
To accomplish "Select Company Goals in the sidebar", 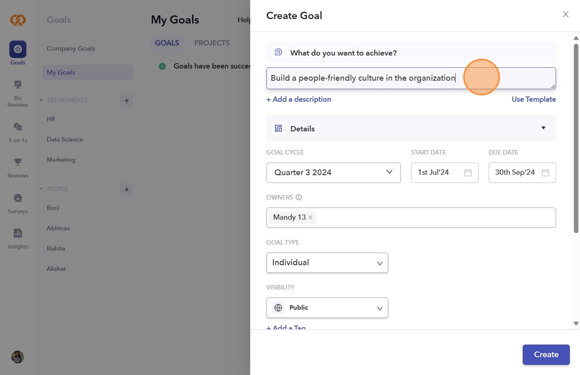I will [x=71, y=49].
